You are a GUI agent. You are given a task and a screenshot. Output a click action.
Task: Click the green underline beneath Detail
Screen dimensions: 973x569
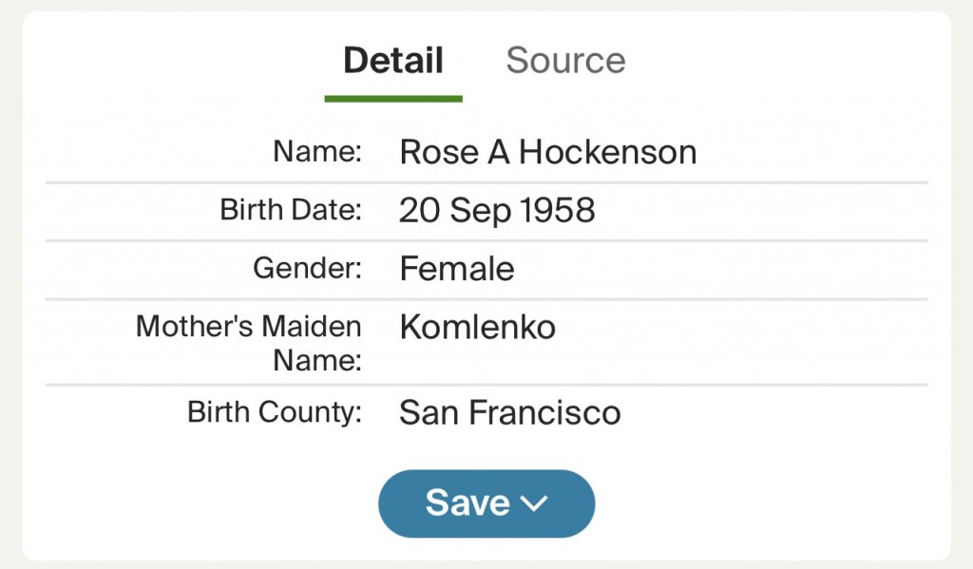click(392, 98)
